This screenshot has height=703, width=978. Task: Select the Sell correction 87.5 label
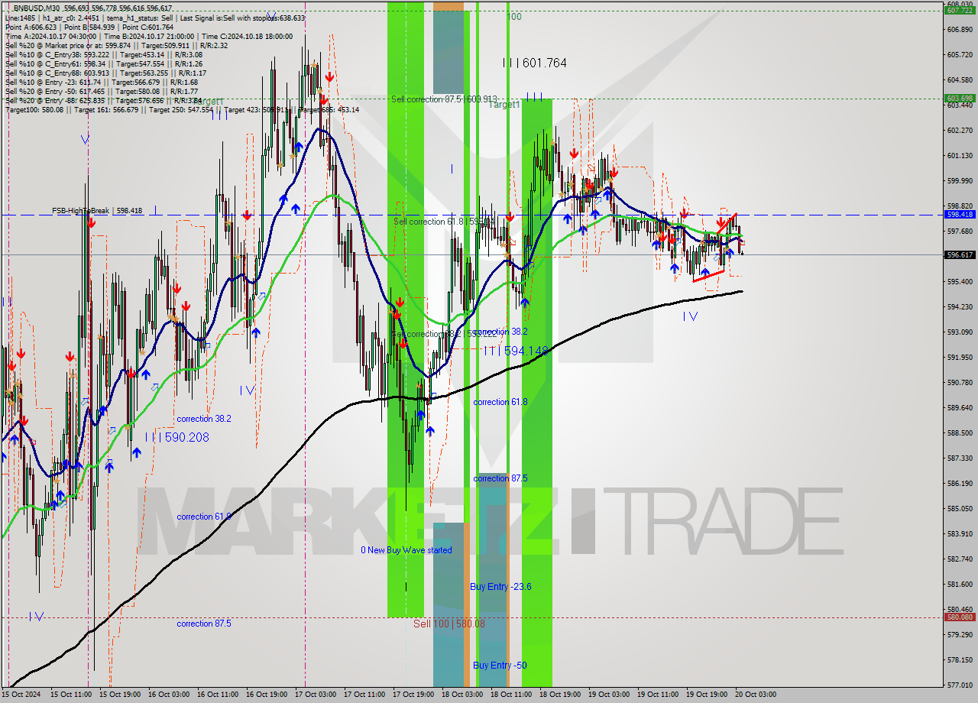[445, 99]
